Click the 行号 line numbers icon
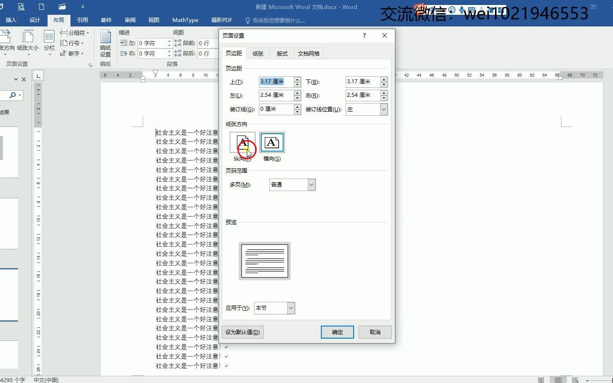 click(x=71, y=43)
